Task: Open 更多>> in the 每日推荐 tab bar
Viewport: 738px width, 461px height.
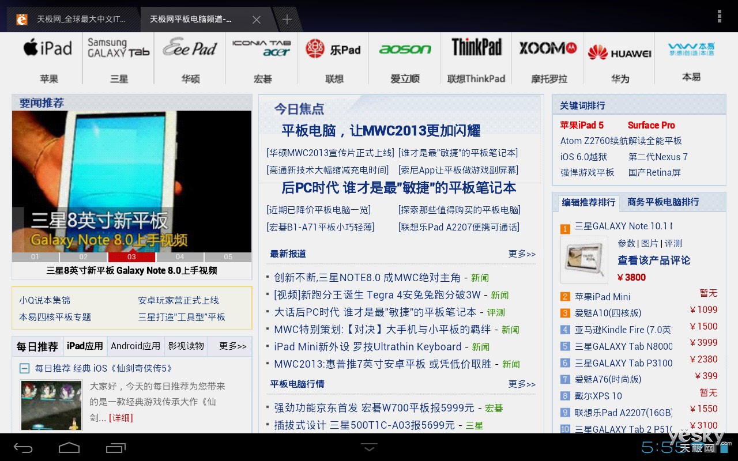Action: click(233, 346)
